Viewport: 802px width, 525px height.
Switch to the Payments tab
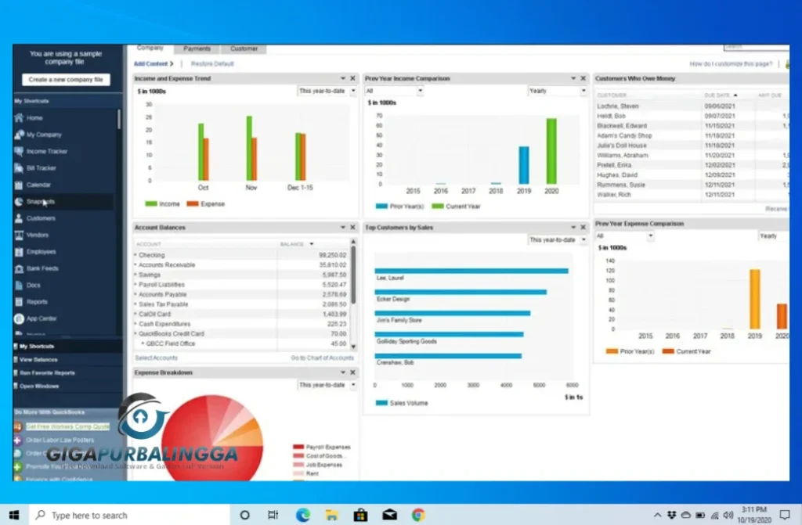coord(197,48)
